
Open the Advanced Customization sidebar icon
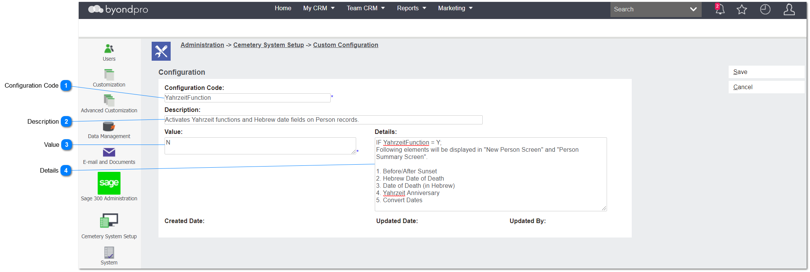tap(109, 100)
